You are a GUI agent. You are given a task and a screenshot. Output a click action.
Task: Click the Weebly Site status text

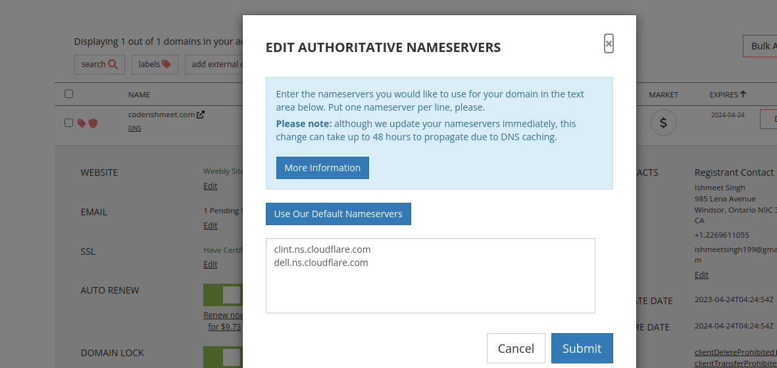click(x=224, y=171)
